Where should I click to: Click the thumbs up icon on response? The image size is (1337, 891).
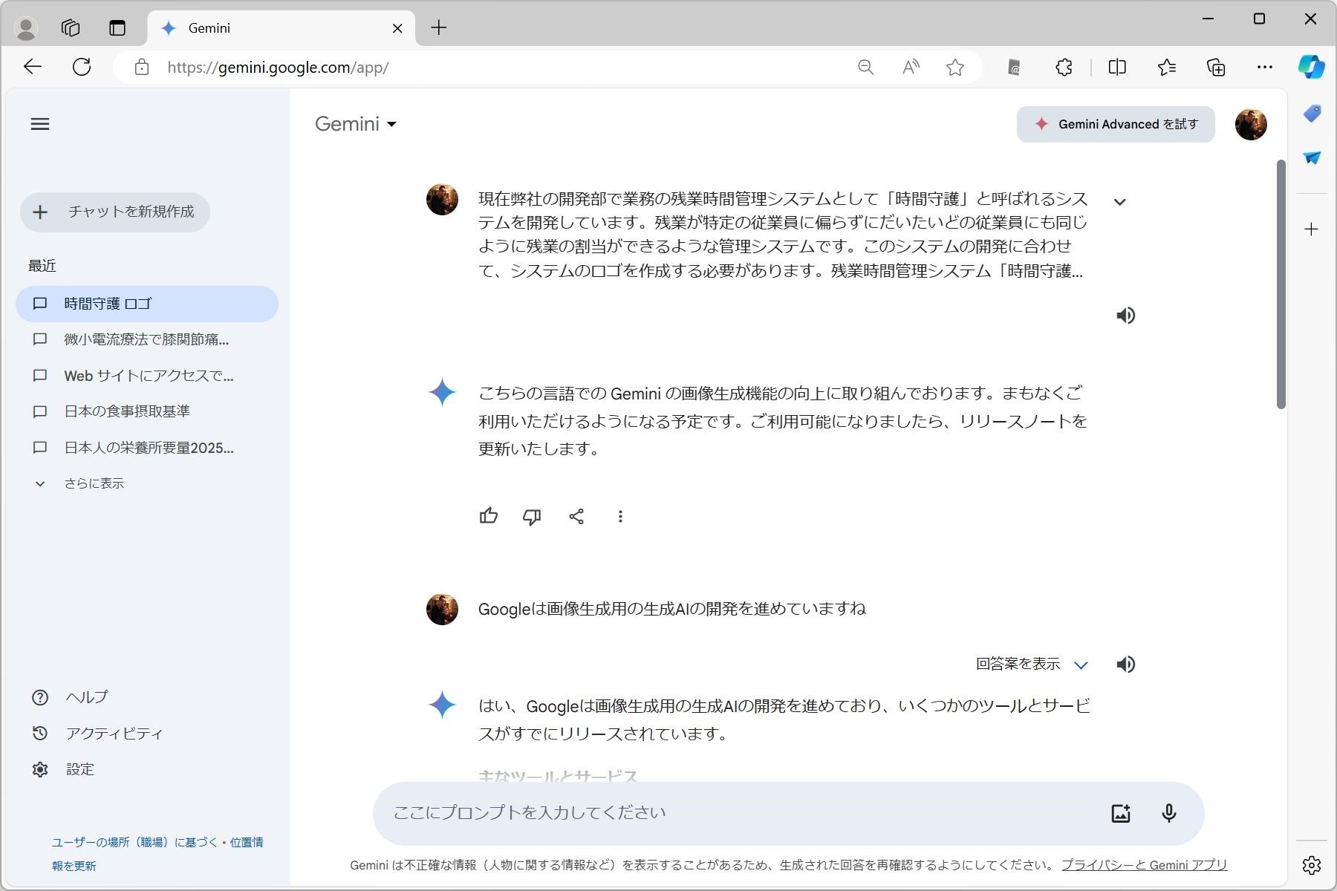[489, 516]
